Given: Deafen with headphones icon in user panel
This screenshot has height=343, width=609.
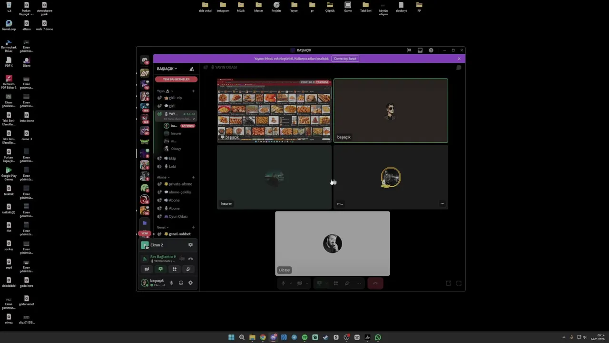Looking at the screenshot, I should pos(181,283).
